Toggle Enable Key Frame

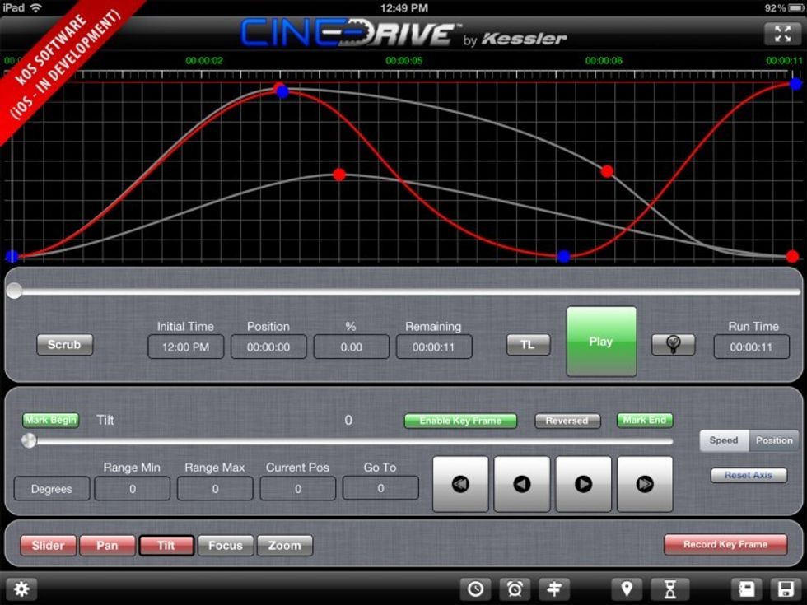(460, 421)
